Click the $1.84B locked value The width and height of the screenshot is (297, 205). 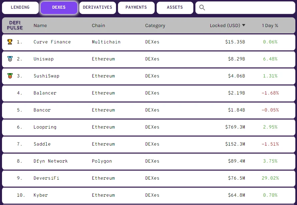tap(237, 110)
